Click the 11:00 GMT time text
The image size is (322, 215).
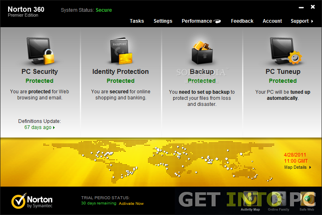[x=296, y=161]
